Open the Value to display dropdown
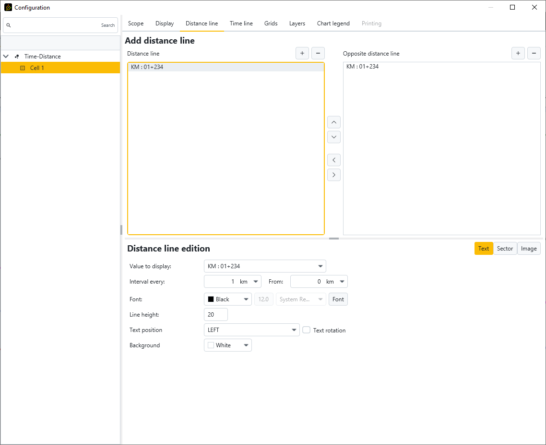 265,266
